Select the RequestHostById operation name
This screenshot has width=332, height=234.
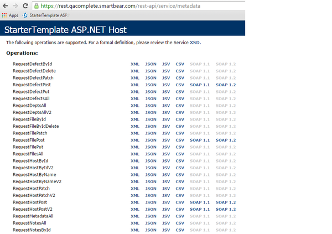click(30, 161)
